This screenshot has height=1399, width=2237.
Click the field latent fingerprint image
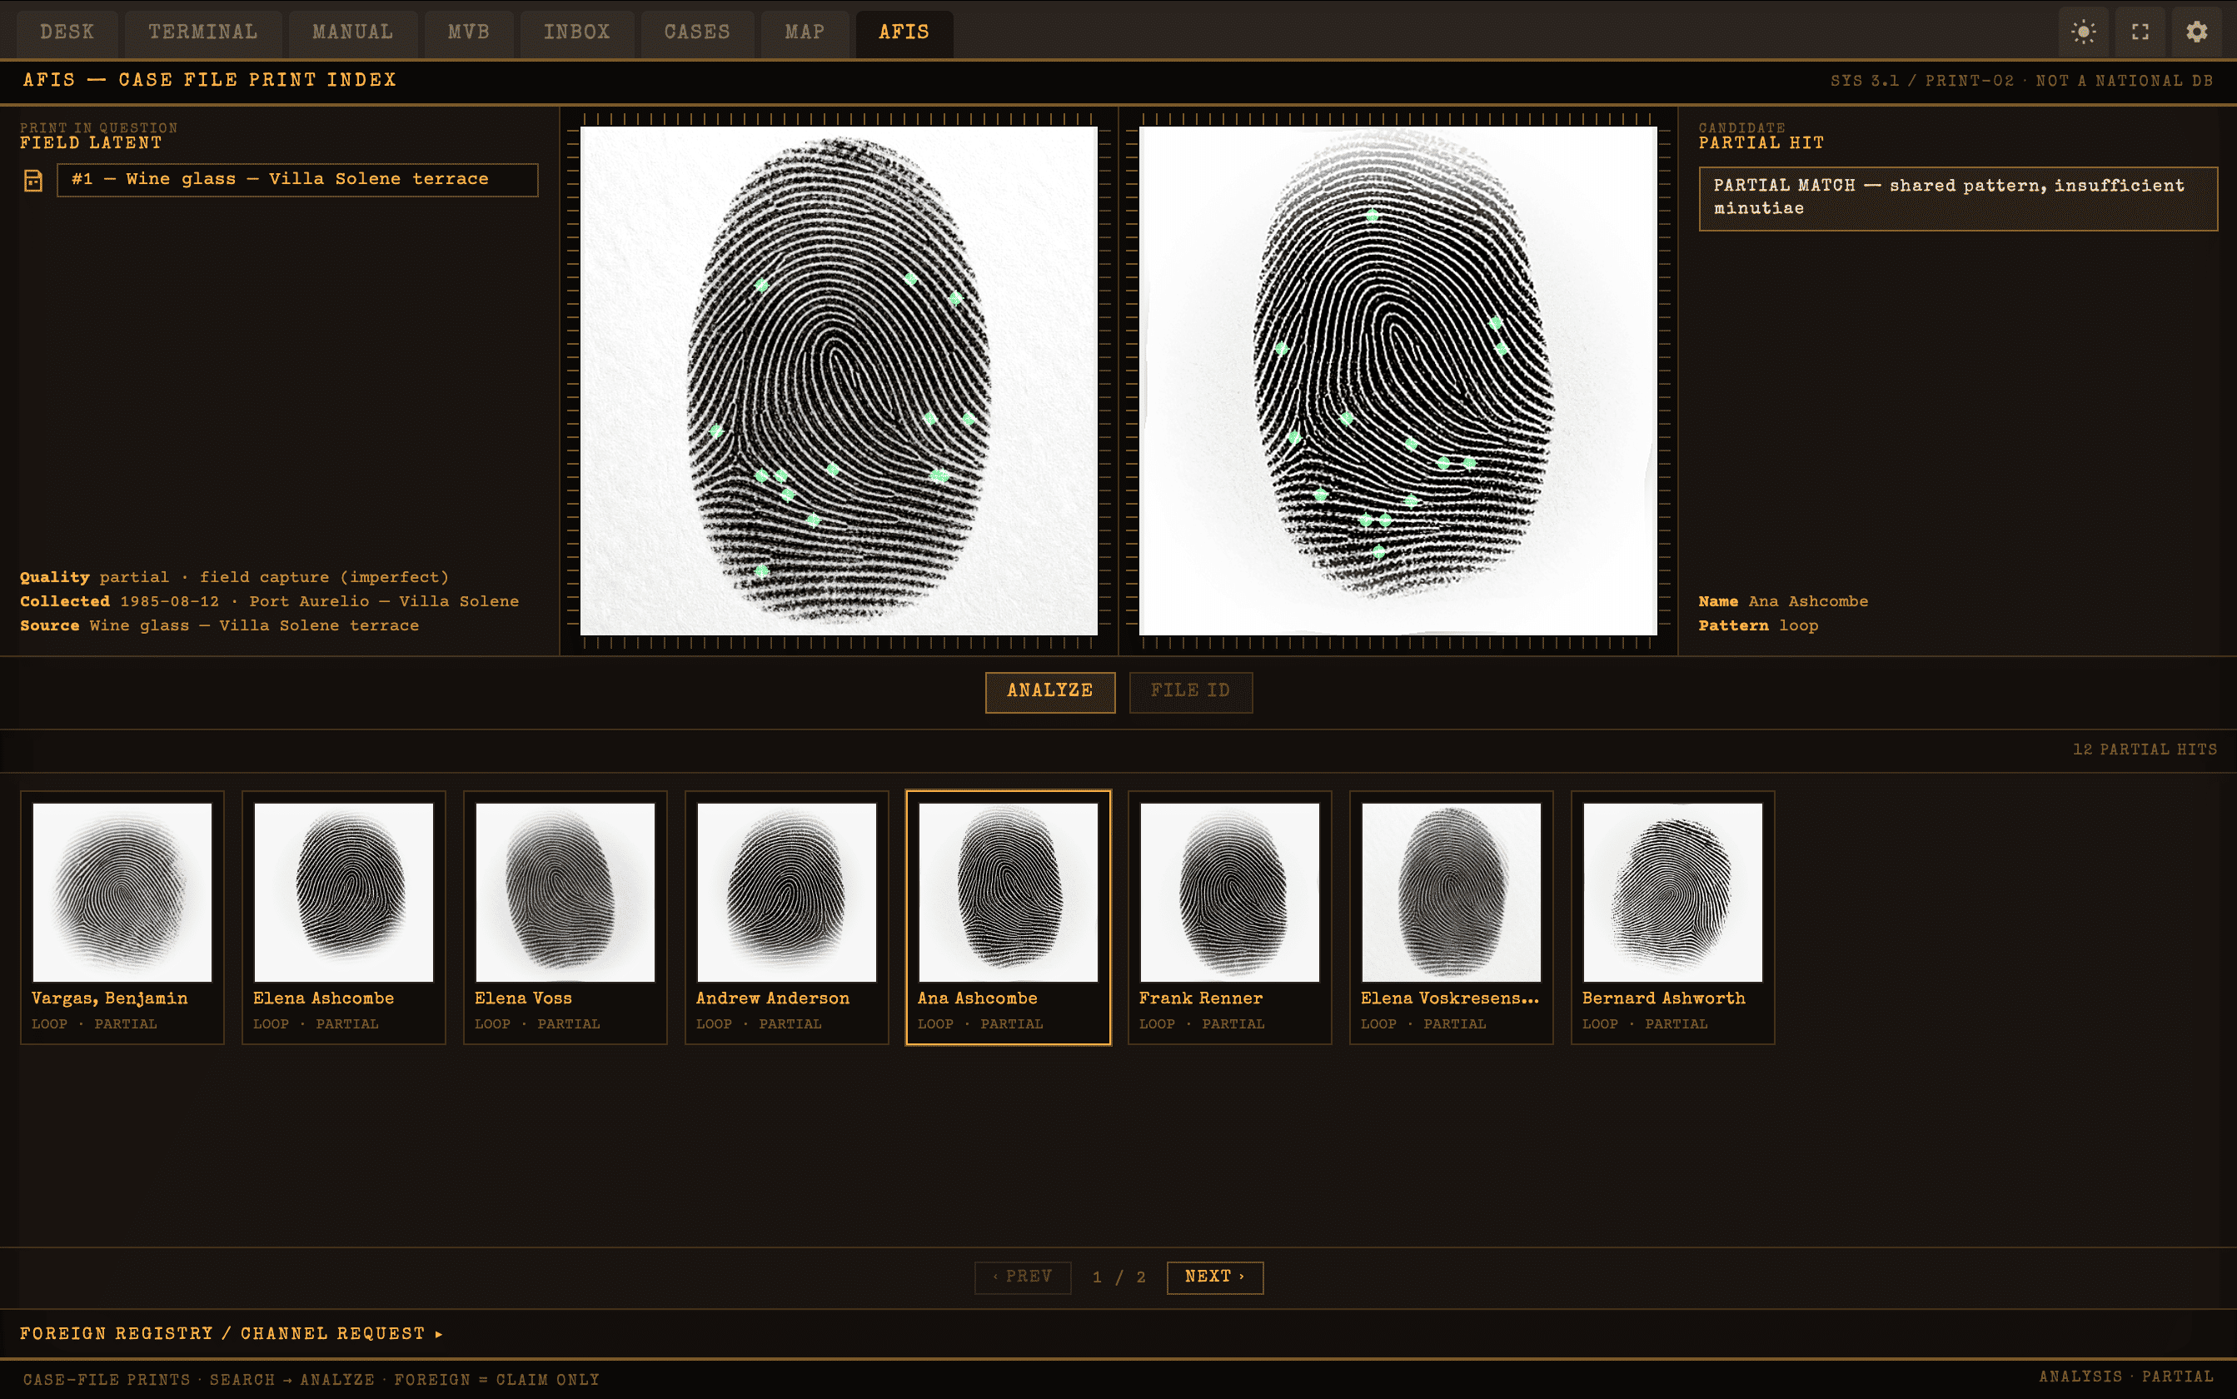coord(839,381)
